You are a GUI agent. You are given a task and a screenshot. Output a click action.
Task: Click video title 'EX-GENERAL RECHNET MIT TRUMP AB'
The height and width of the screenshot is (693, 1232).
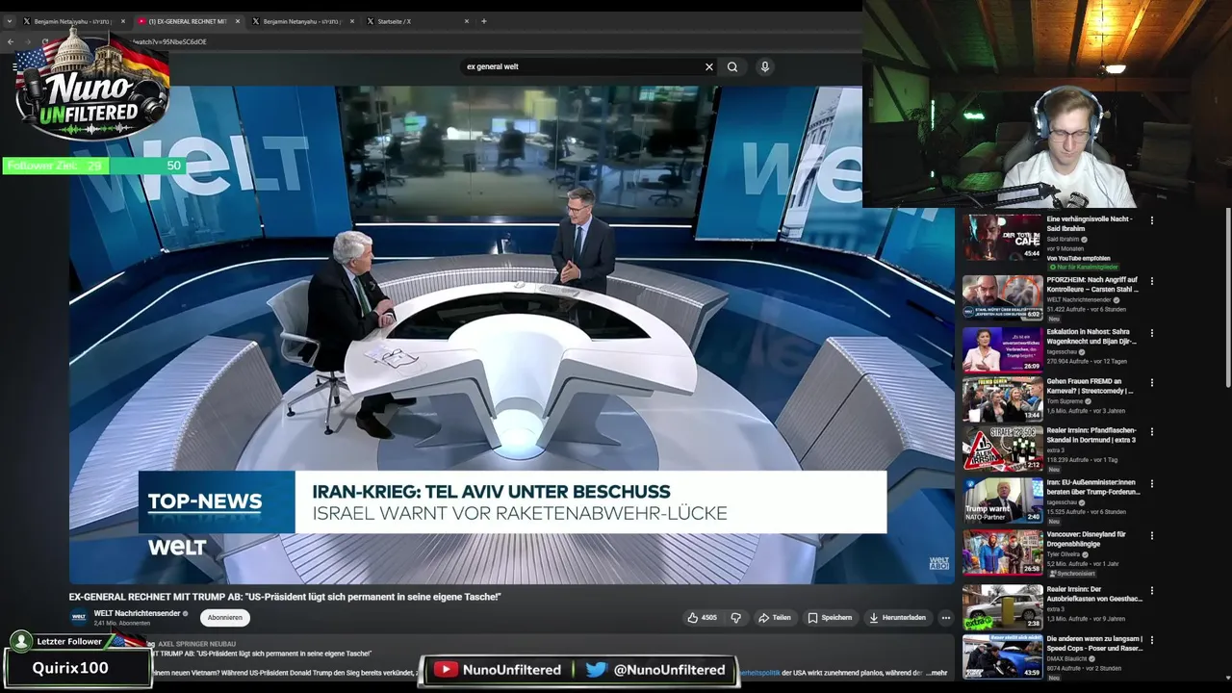[x=285, y=598]
